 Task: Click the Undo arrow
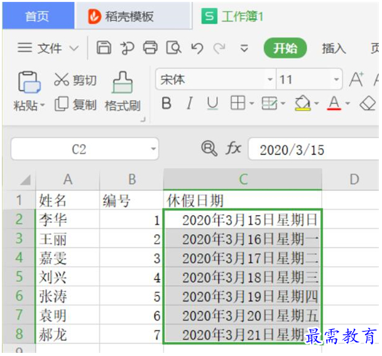point(197,48)
